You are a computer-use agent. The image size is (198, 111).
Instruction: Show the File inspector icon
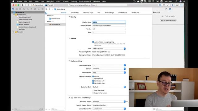166,9
